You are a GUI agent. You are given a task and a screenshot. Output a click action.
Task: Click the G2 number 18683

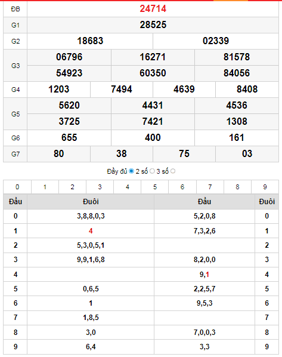tap(90, 41)
